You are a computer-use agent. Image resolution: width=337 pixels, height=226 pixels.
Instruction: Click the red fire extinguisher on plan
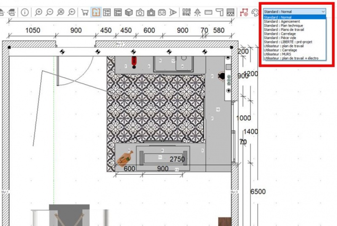[134, 61]
